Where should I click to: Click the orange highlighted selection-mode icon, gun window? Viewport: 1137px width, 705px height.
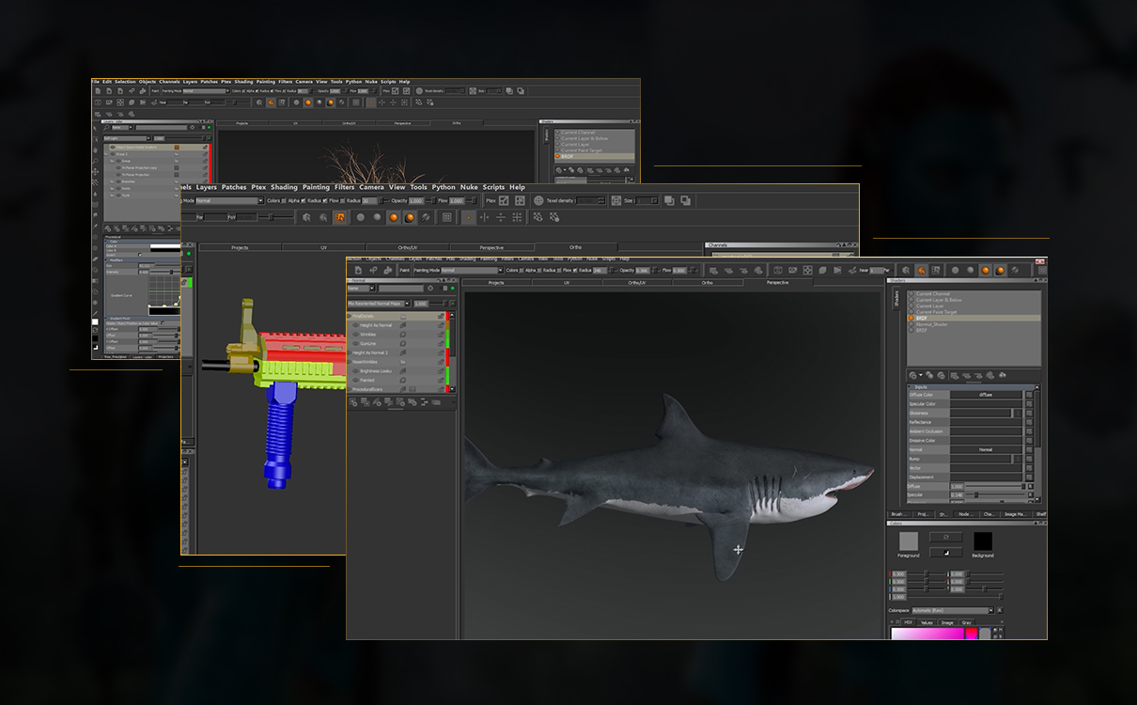pyautogui.click(x=340, y=217)
